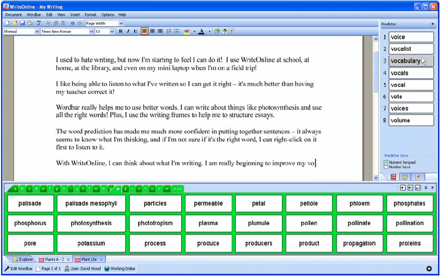This screenshot has height=277, width=442.
Task: Open the Insert menu
Action: (75, 15)
